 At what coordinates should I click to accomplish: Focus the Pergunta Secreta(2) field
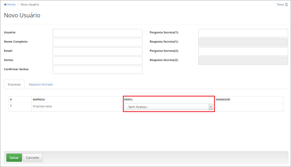[x=243, y=51]
